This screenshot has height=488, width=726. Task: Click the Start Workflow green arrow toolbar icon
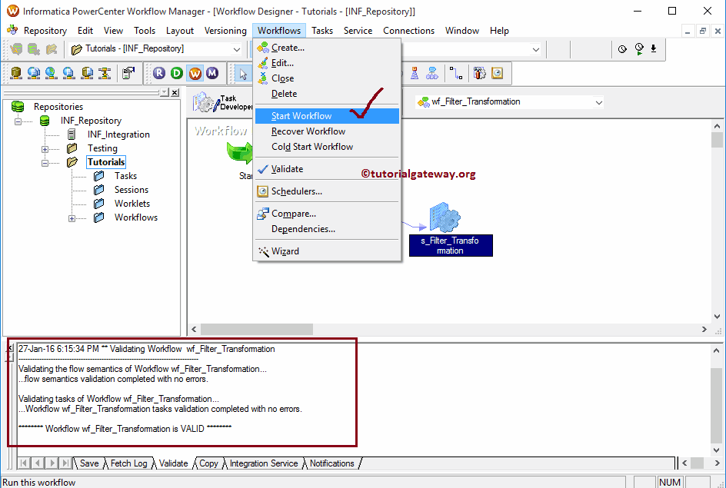click(x=639, y=48)
